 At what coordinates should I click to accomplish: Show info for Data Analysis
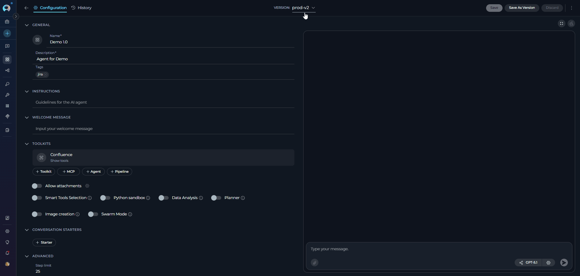click(201, 198)
